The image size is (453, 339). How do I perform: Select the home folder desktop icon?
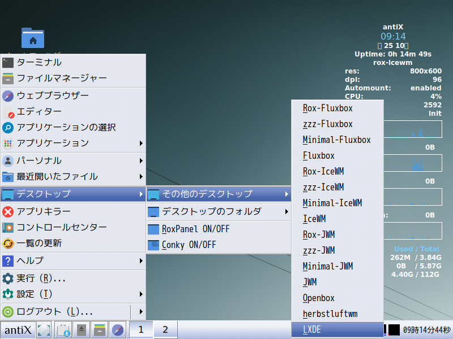[x=33, y=38]
